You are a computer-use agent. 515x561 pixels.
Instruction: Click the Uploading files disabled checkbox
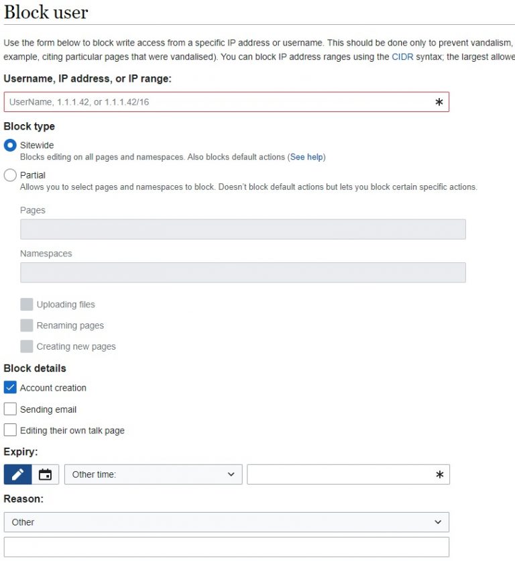(27, 304)
